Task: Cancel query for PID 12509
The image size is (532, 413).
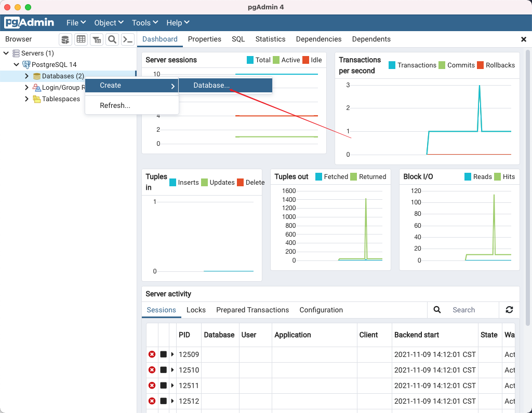Action: coord(163,354)
